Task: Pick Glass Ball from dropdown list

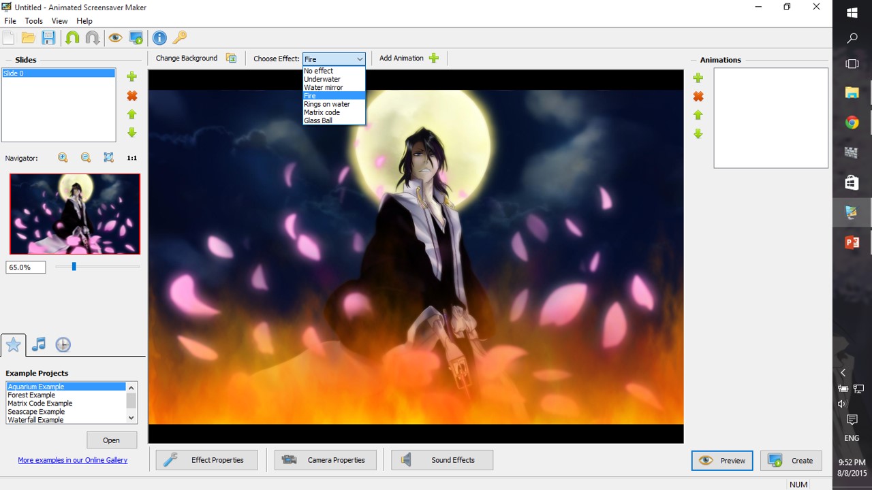Action: [318, 120]
